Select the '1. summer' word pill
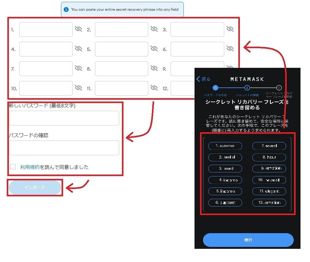The image size is (310, 262). [x=225, y=146]
